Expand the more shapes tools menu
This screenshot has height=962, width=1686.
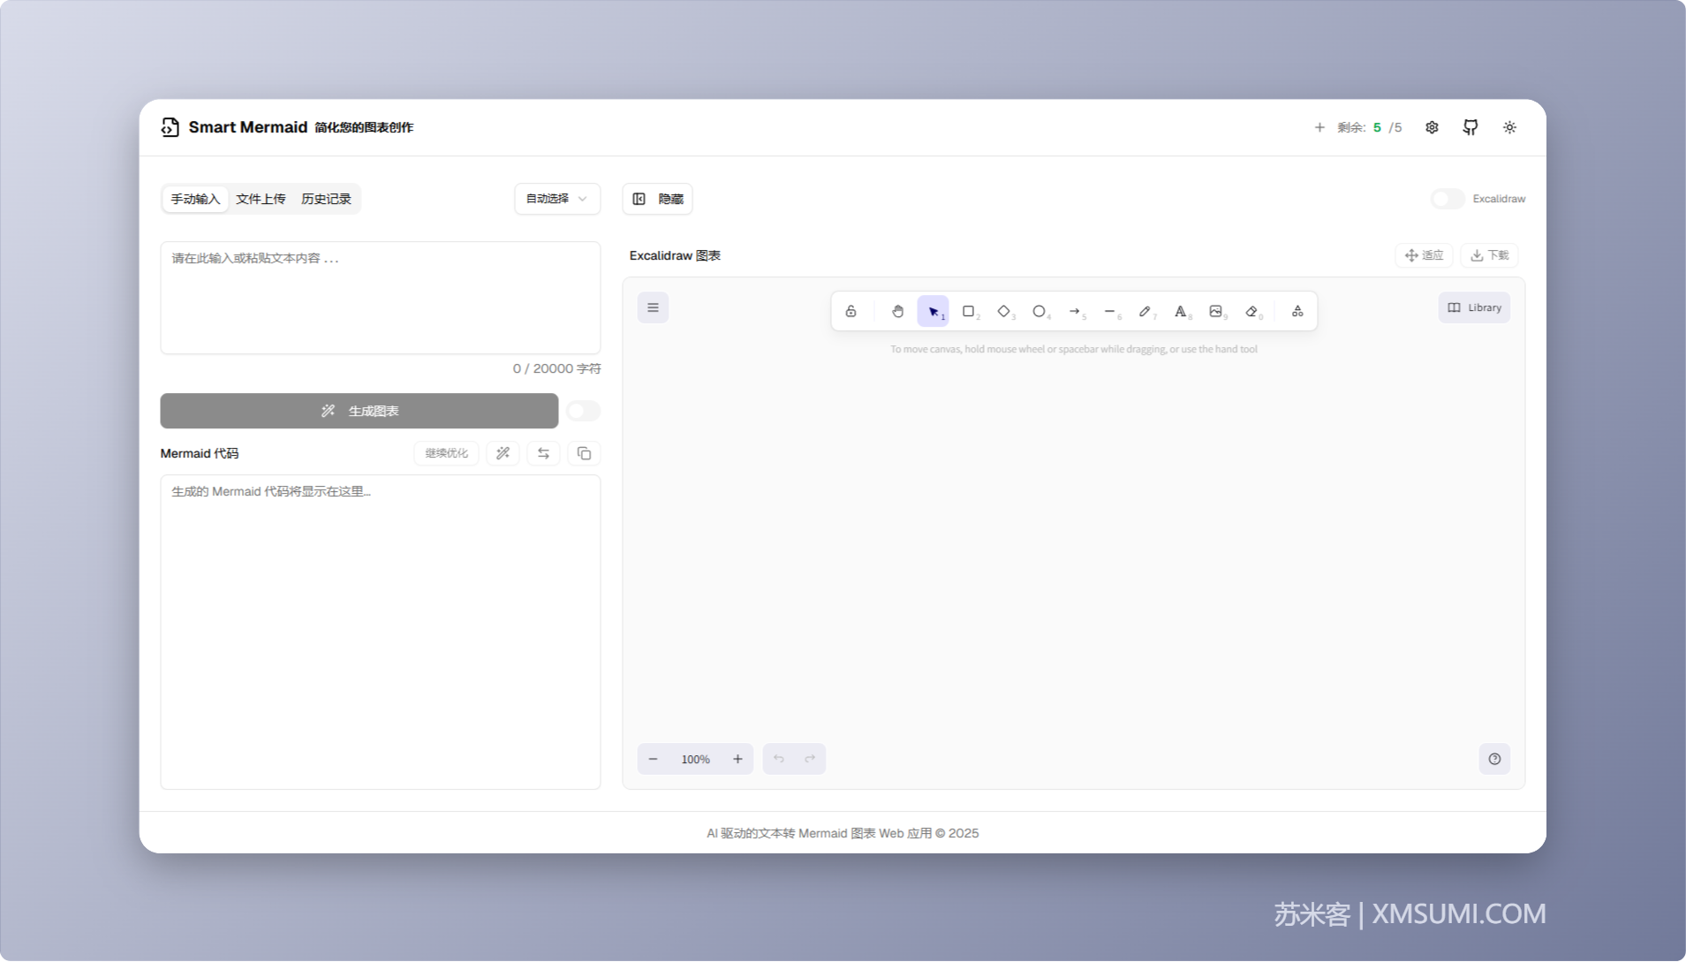click(1297, 311)
